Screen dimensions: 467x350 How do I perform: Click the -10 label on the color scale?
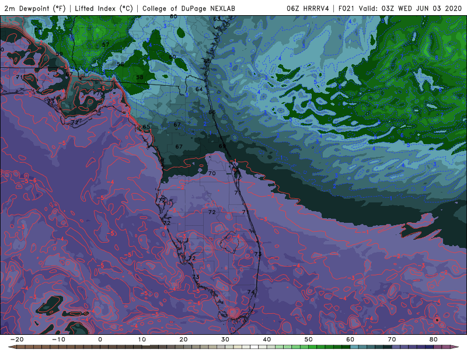point(58,339)
